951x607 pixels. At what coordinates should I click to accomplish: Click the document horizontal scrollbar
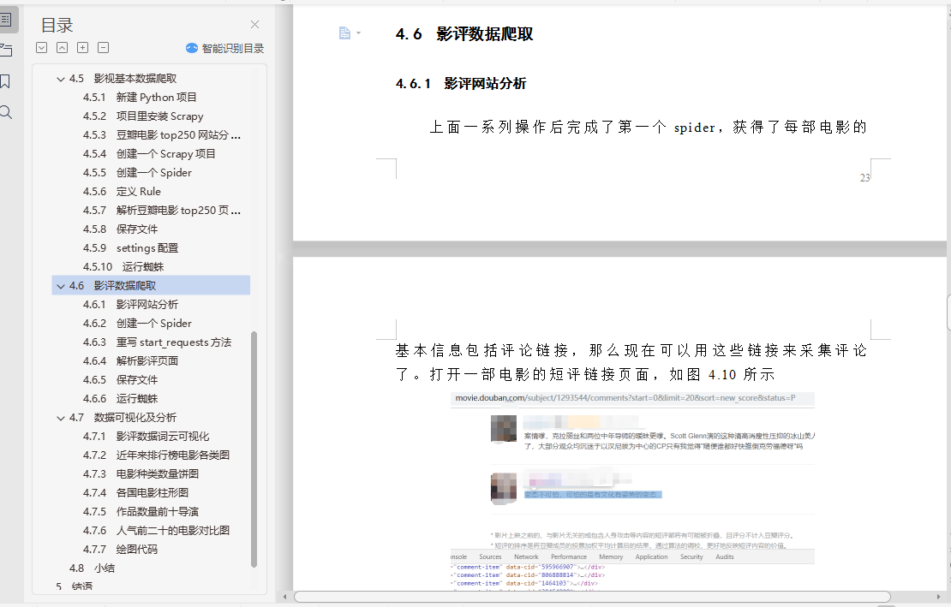click(593, 597)
